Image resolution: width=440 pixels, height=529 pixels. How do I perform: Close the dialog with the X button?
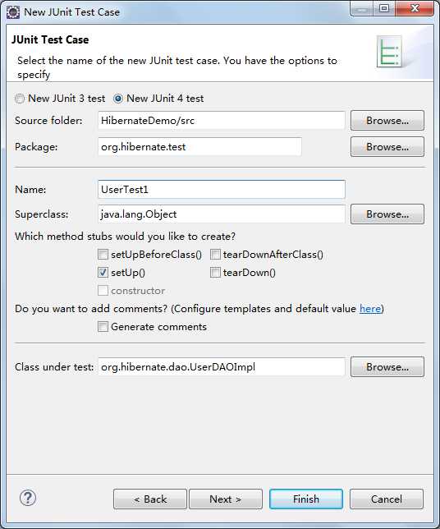pyautogui.click(x=415, y=8)
